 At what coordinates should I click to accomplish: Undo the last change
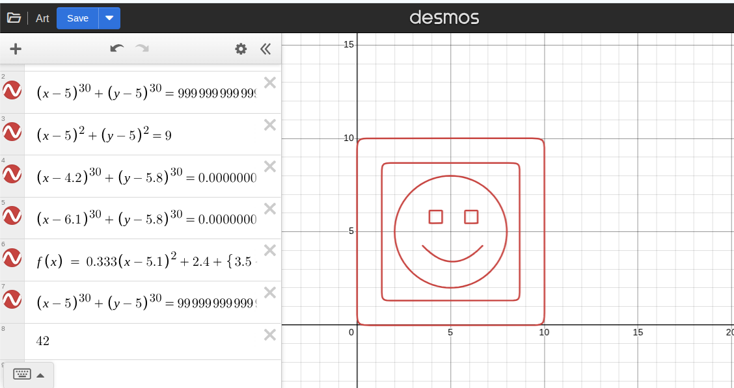tap(117, 48)
